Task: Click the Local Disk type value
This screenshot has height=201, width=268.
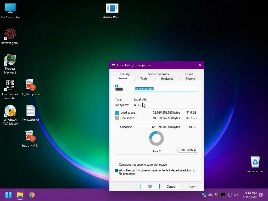Action: coord(140,99)
